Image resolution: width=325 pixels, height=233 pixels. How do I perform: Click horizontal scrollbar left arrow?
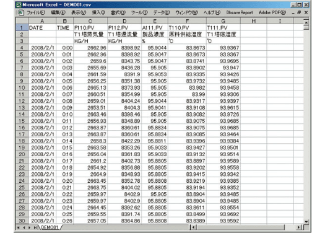click(193, 227)
